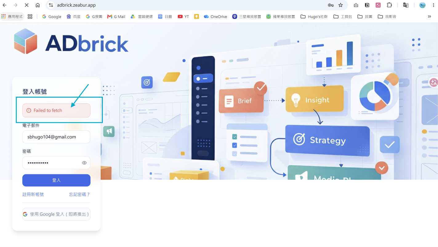Open the 應用程式 apps shortcut

(x=12, y=17)
